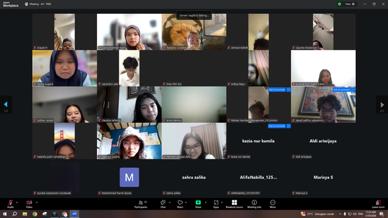388x218 pixels.
Task: Click the Meeting title in the title bar
Action: tap(41, 4)
